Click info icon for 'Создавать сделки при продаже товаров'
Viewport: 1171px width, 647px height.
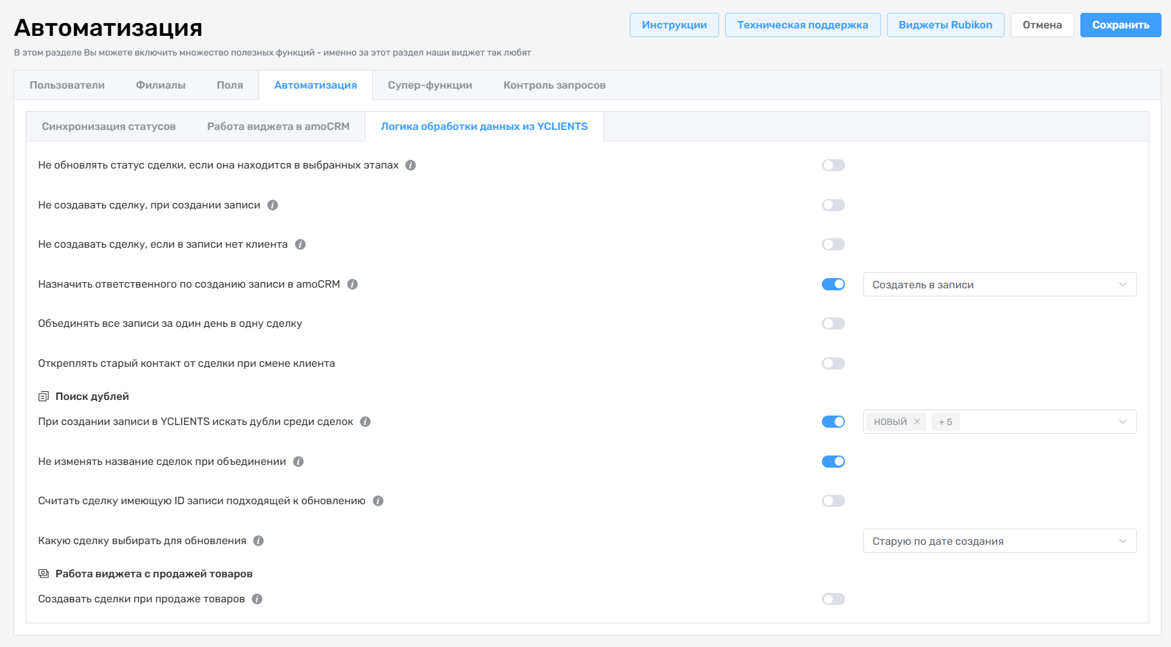pyautogui.click(x=257, y=599)
